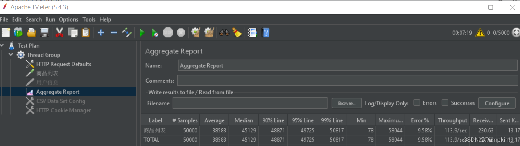Click the Clear results broom icon
520x146 pixels.
[196, 32]
